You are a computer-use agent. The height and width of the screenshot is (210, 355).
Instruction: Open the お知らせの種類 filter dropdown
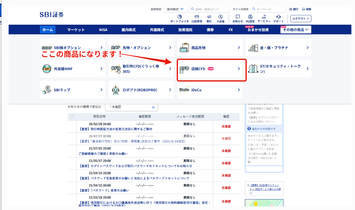pos(132,107)
